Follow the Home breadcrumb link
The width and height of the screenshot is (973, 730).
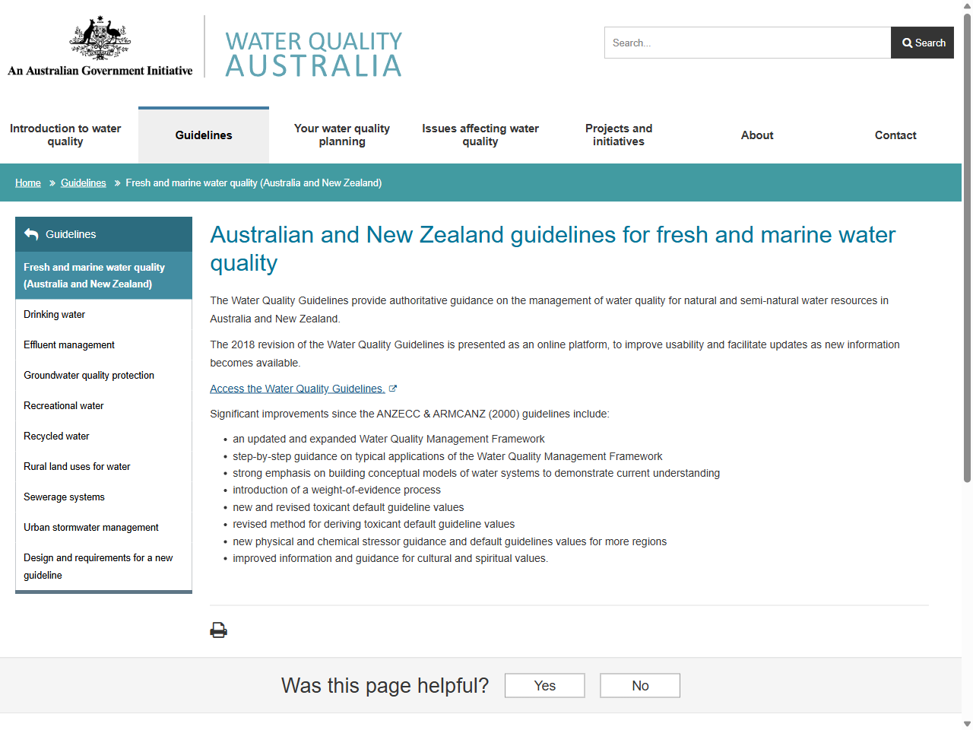(x=27, y=182)
